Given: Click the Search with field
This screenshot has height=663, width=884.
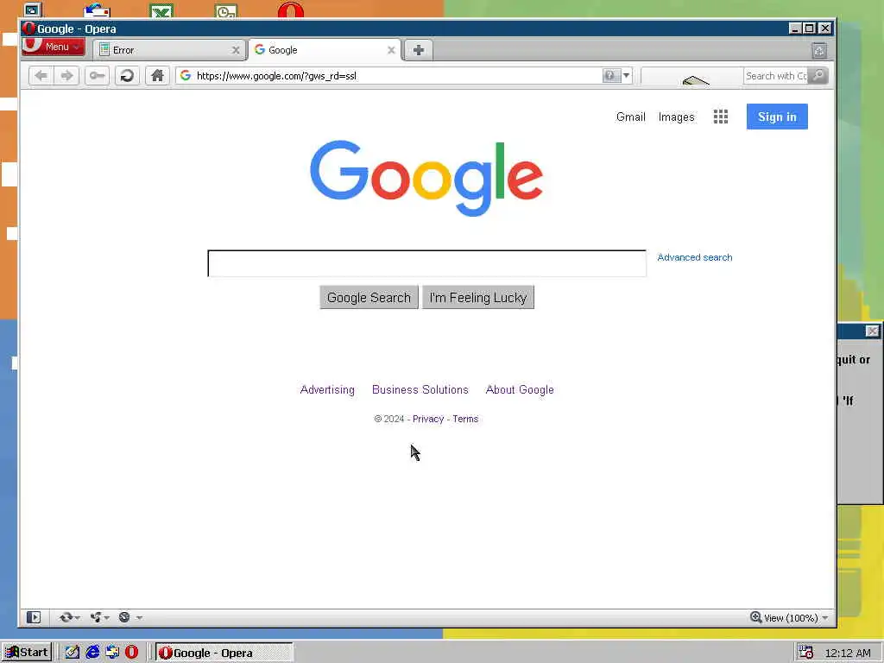Looking at the screenshot, I should point(775,76).
